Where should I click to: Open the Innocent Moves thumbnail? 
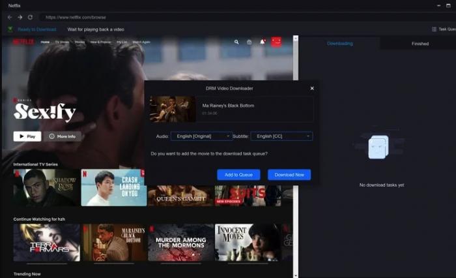248,243
